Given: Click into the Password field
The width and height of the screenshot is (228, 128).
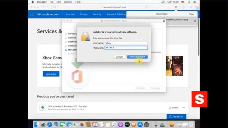Looking at the screenshot, I should (126, 48).
